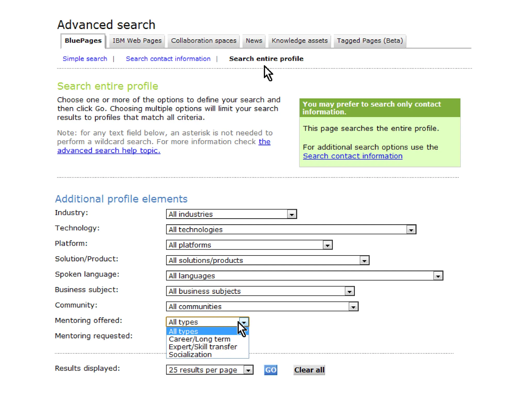Viewport: 528px width, 396px height.
Task: Open the All communities dropdown
Action: 353,307
